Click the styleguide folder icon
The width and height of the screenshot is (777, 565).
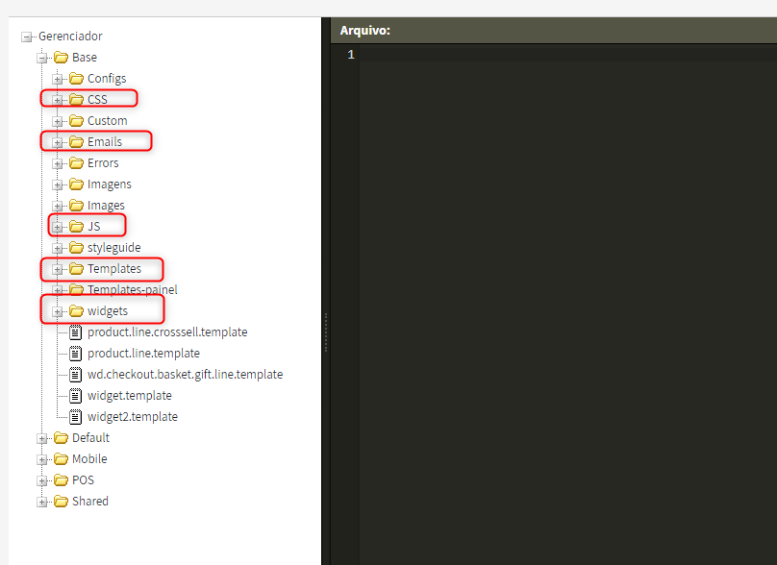(x=76, y=248)
